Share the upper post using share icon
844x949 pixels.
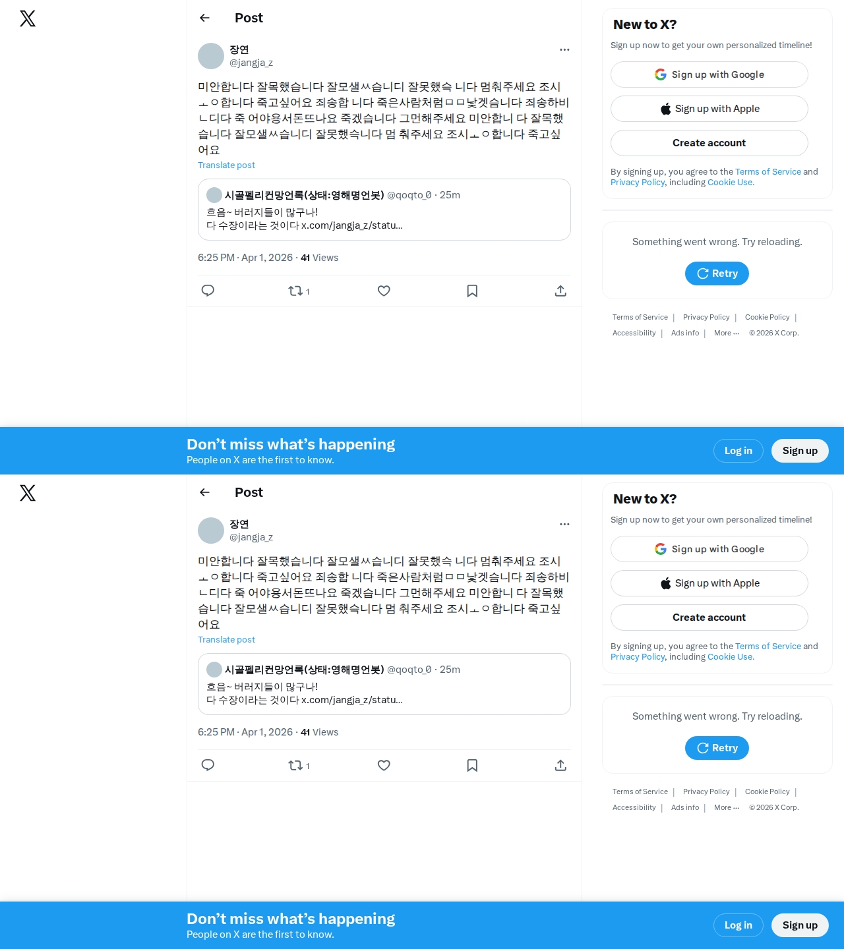pos(560,291)
